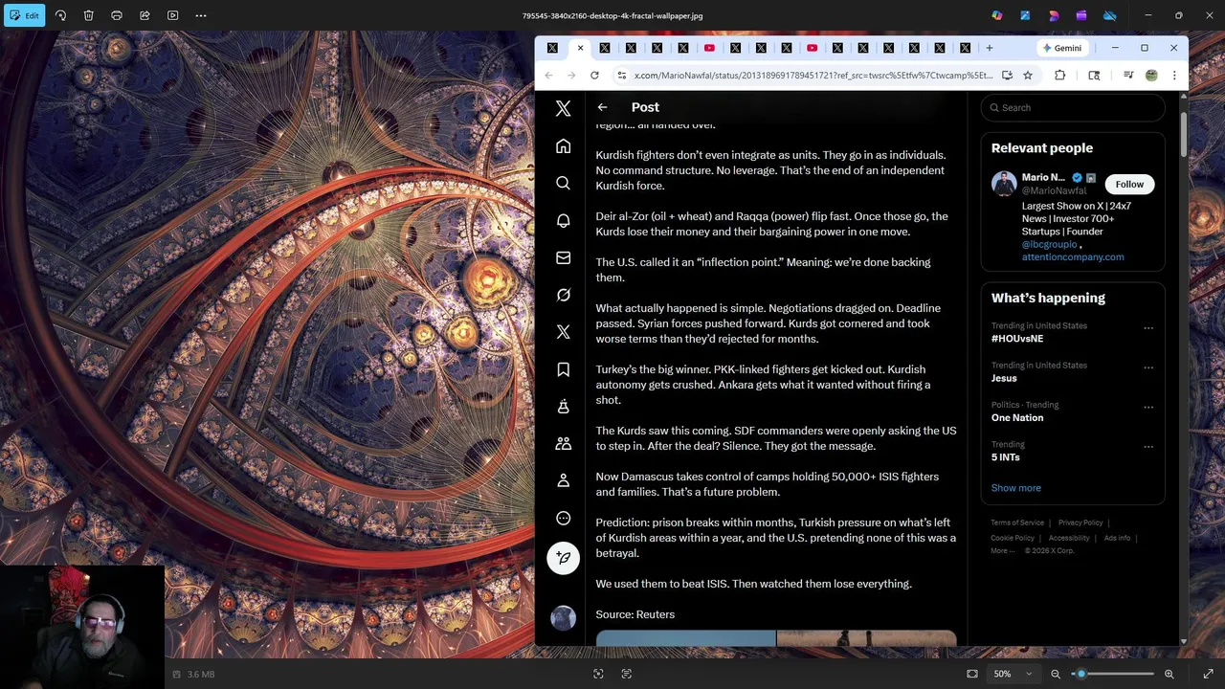This screenshot has height=689, width=1225.
Task: Print the image from Photos toolbar
Action: click(117, 15)
